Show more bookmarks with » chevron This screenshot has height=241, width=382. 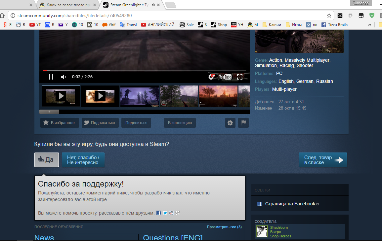click(x=369, y=24)
